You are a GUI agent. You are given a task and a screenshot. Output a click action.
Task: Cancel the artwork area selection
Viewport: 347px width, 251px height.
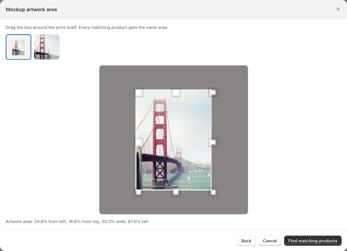pyautogui.click(x=270, y=241)
